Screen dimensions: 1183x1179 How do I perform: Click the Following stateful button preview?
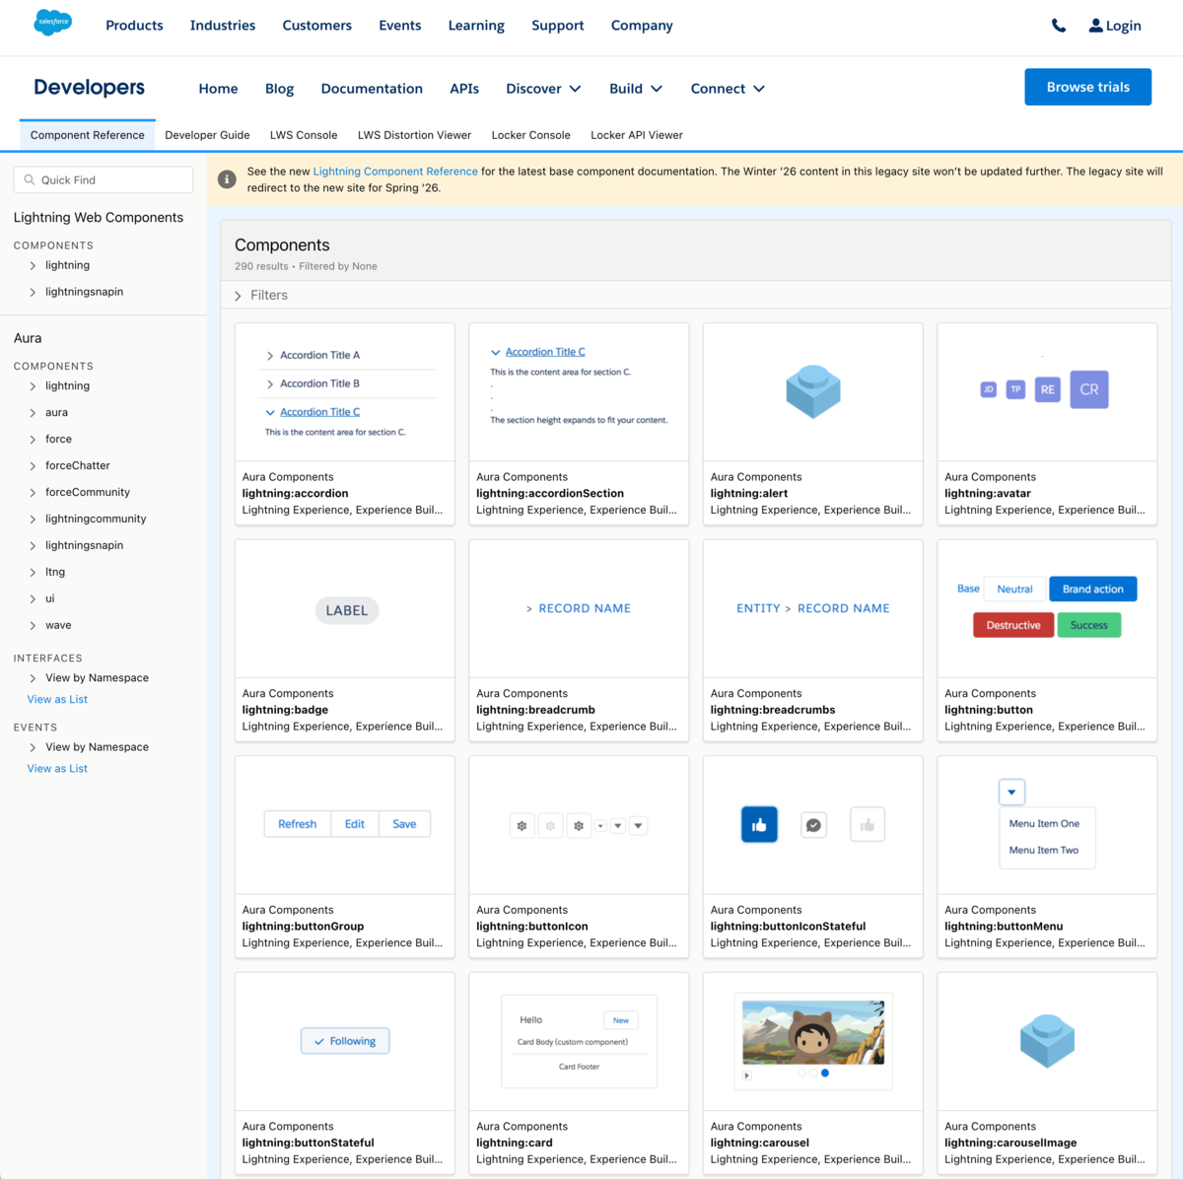click(345, 1041)
